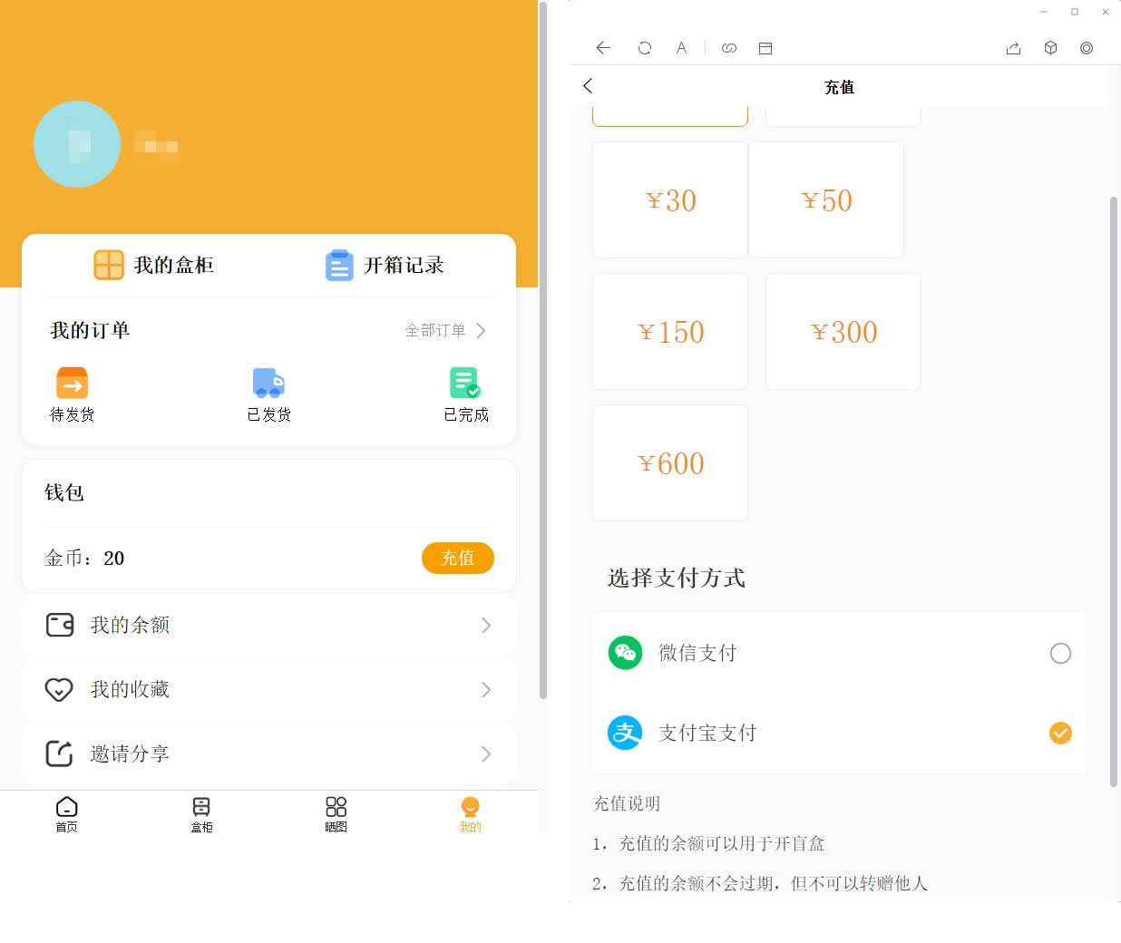
Task: Select the WeChat Pay green icon
Action: click(625, 653)
